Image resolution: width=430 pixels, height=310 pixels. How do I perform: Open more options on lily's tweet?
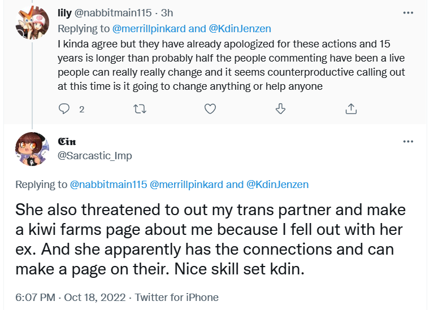[x=408, y=13]
